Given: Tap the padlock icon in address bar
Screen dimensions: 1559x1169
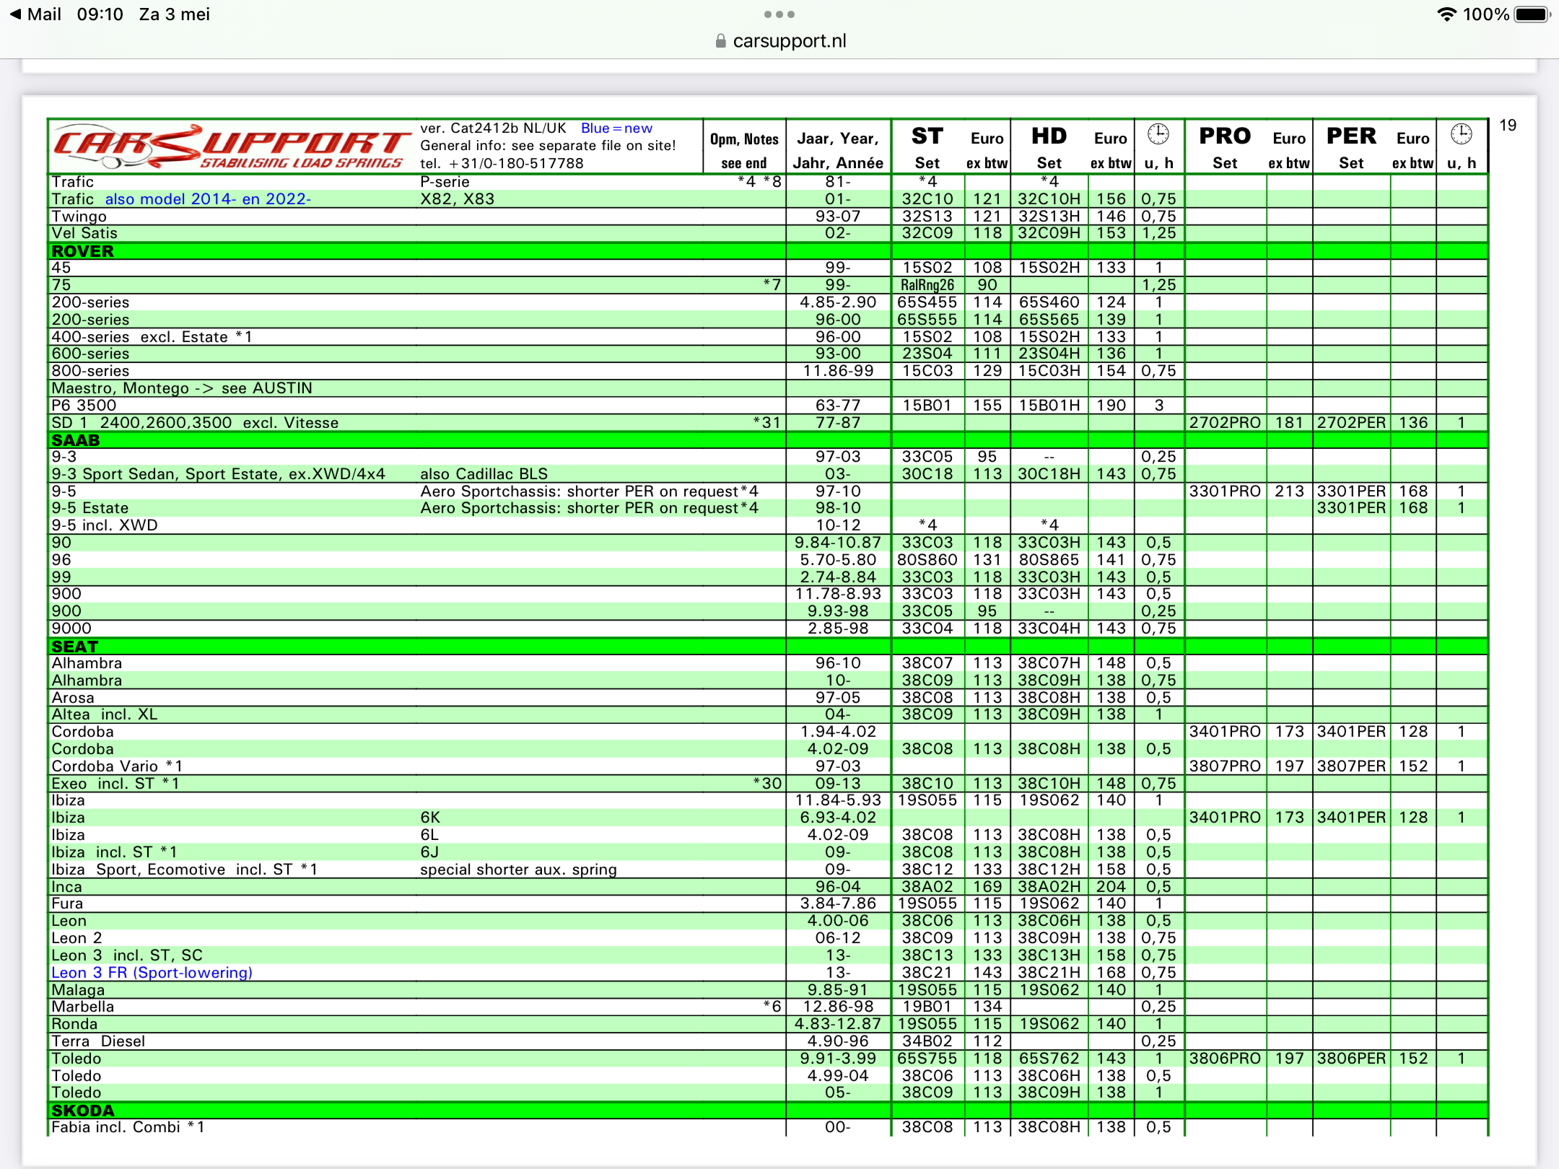Looking at the screenshot, I should tap(720, 41).
